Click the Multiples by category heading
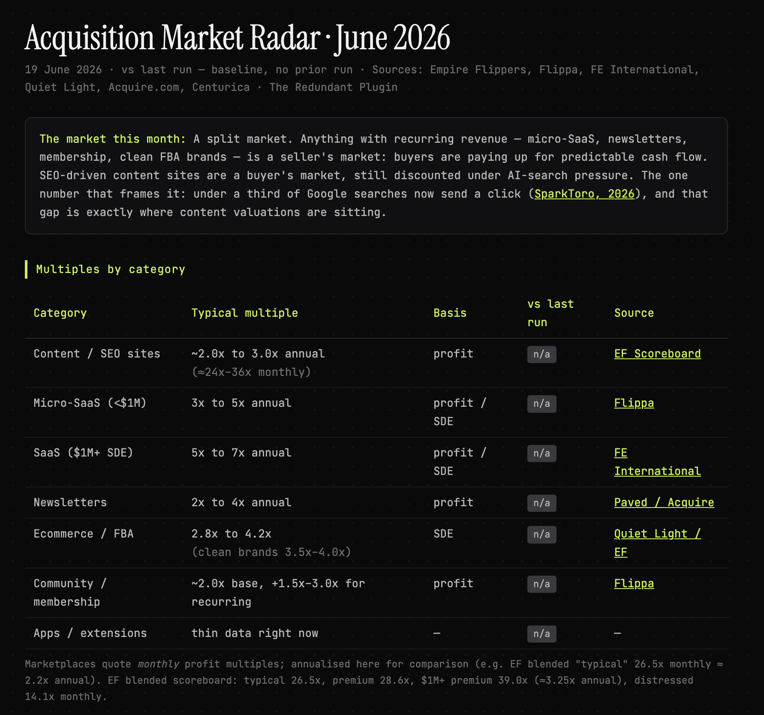Image resolution: width=764 pixels, height=715 pixels. click(111, 269)
